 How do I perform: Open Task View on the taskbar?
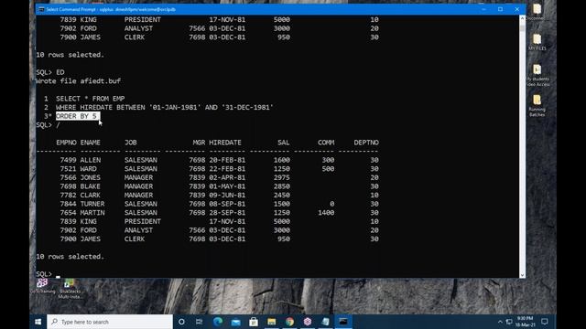[x=200, y=322]
